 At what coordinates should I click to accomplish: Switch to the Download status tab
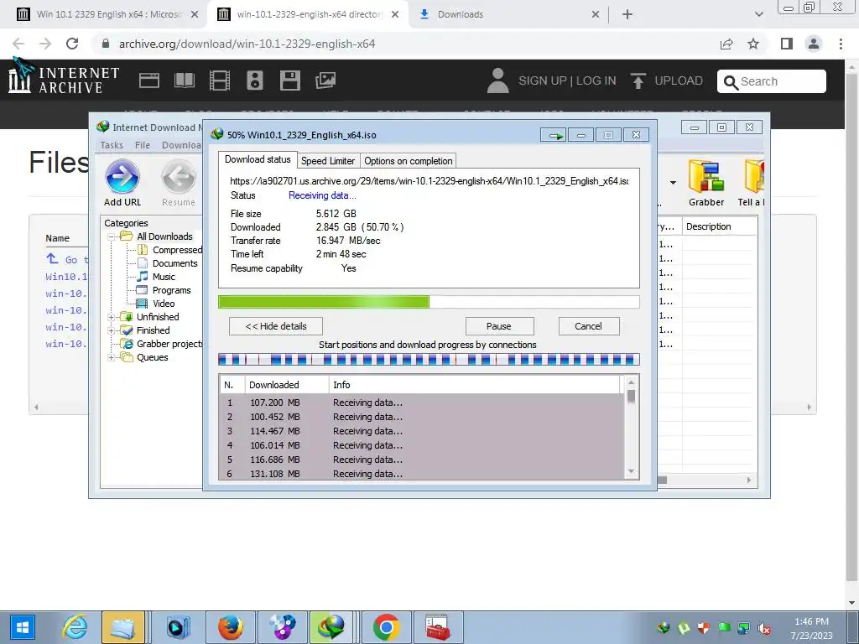pos(258,159)
